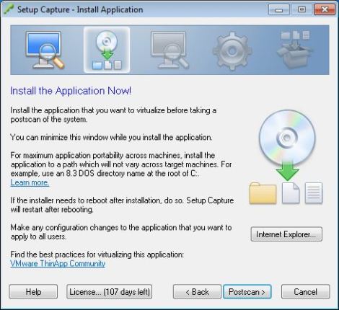Start the Postscan > step
This screenshot has width=339, height=310.
[247, 292]
